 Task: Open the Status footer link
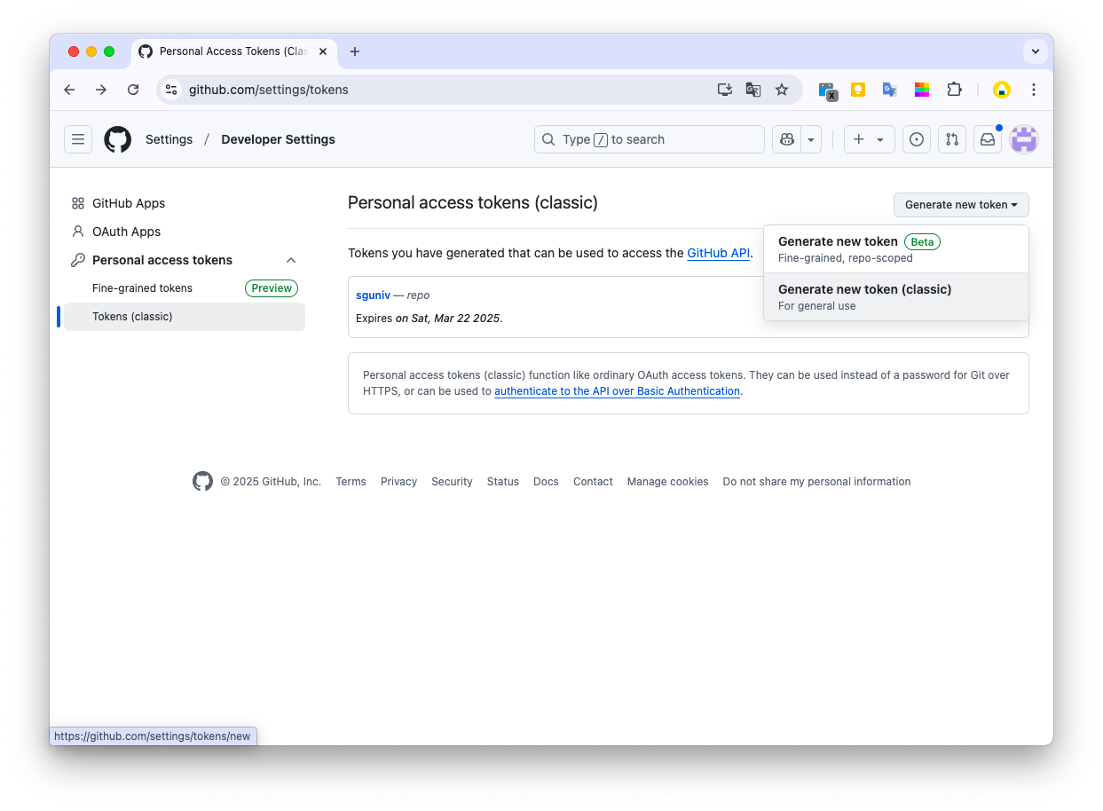pos(502,482)
